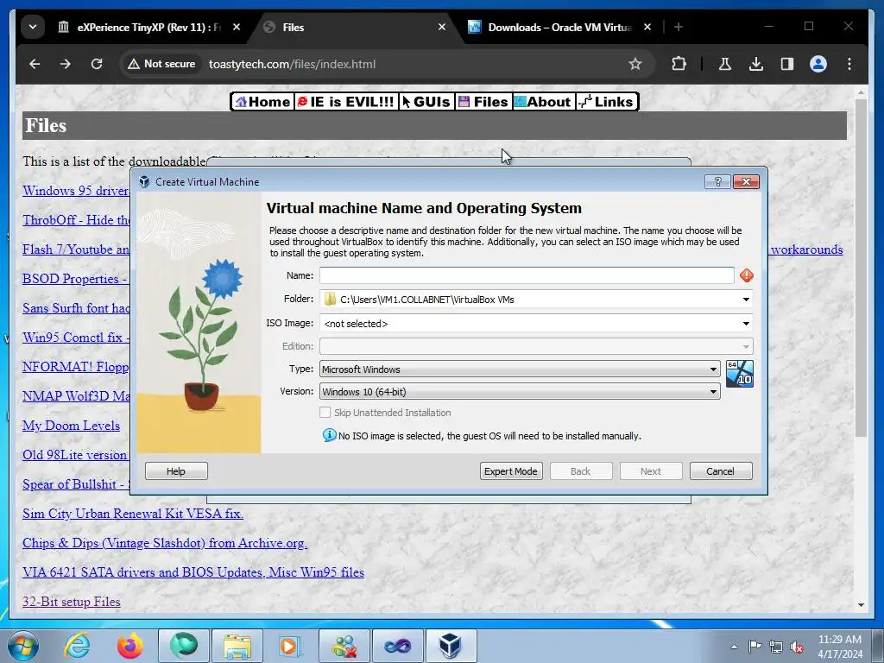This screenshot has height=663, width=884.
Task: Open 32-Bit setup Files link
Action: pyautogui.click(x=72, y=602)
